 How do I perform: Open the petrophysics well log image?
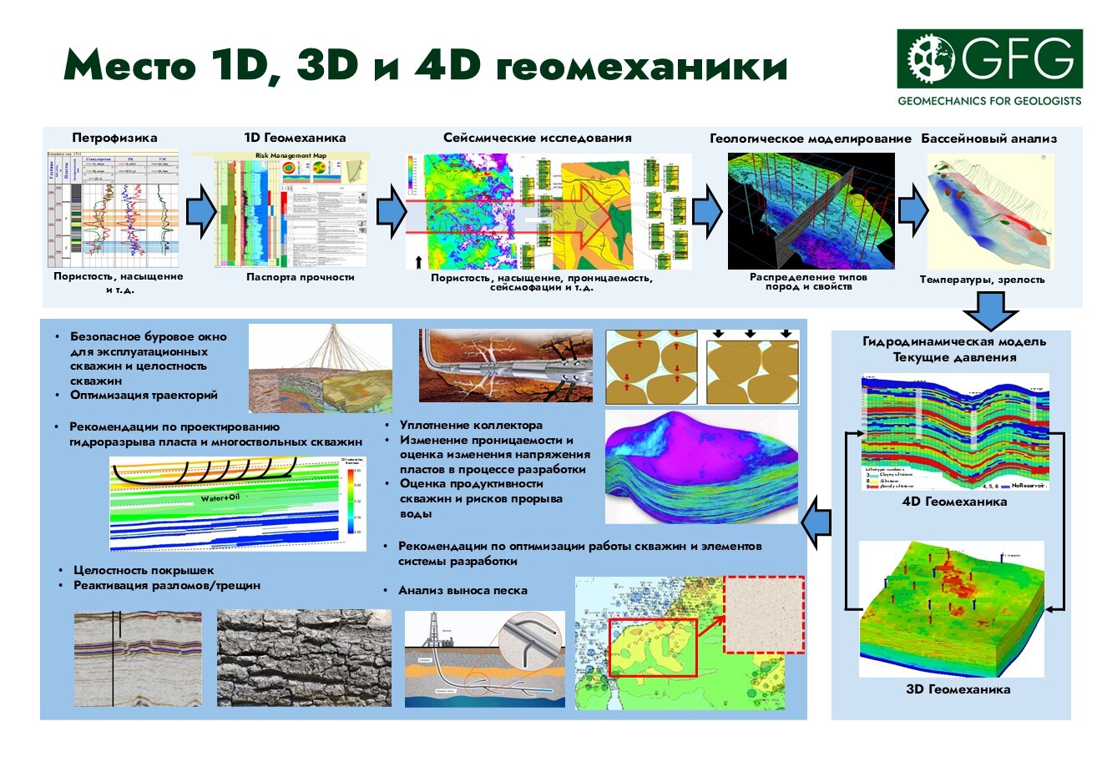click(113, 209)
